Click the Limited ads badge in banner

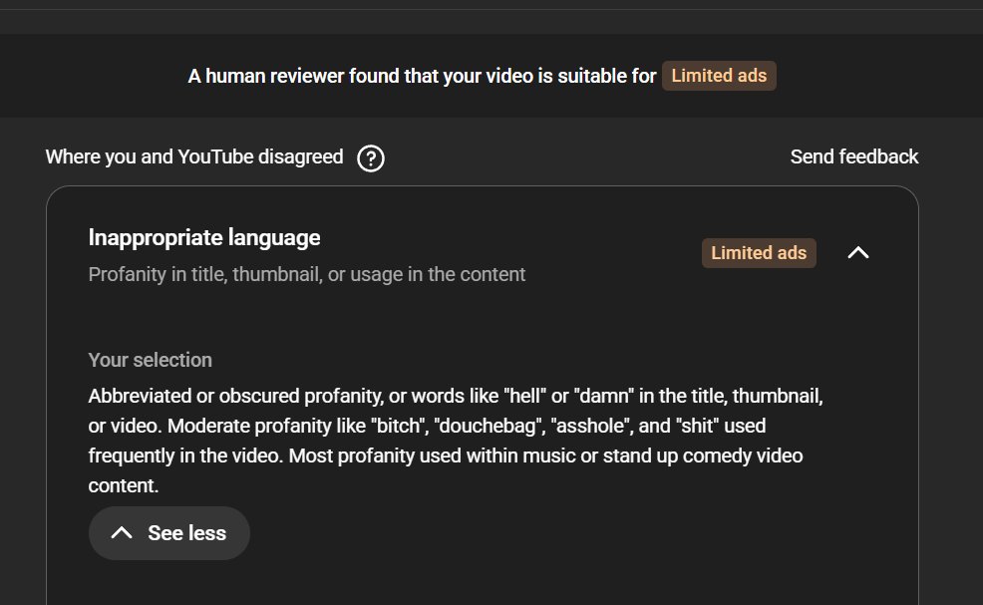(x=719, y=76)
